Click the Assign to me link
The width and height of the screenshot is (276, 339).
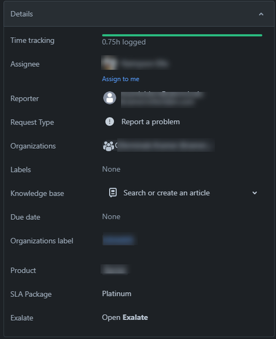click(120, 79)
